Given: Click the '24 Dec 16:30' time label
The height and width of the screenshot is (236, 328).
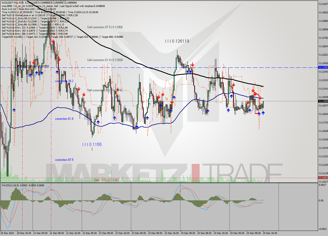Looking at the screenshot, I should (221, 233).
